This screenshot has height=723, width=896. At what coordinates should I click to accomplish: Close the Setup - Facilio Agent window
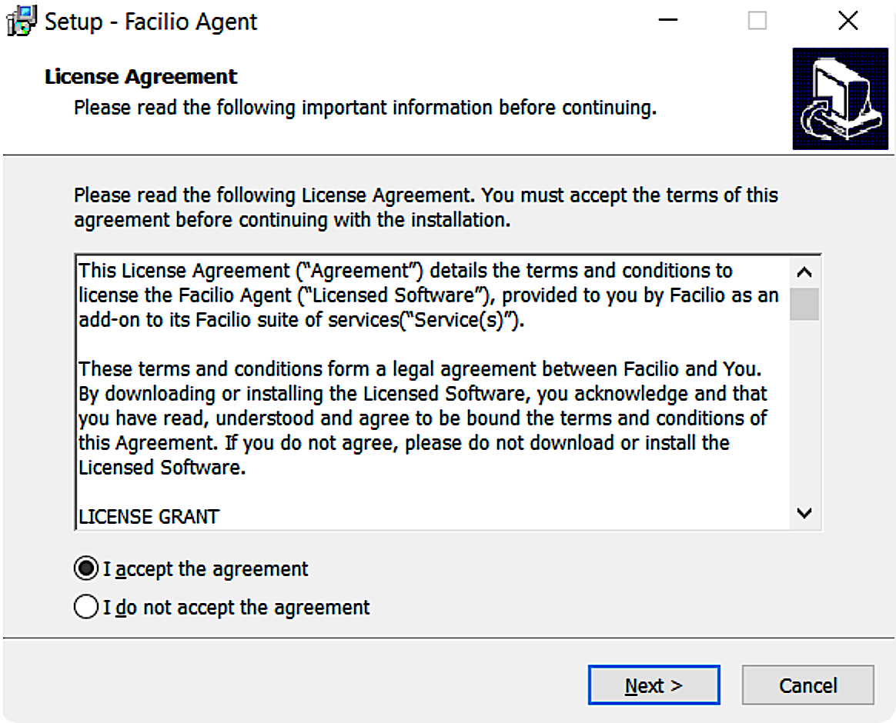click(x=848, y=22)
